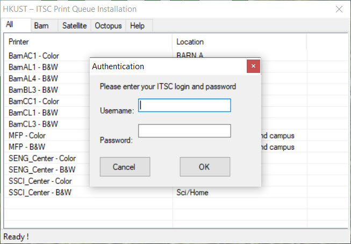
Task: Switch to the Barn tab
Action: tap(41, 26)
